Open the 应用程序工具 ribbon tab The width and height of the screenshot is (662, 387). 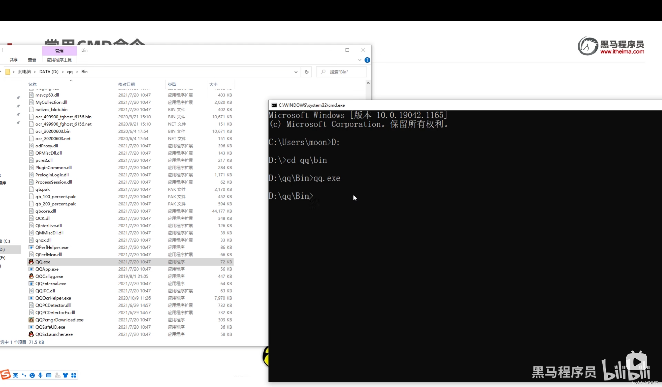click(59, 60)
